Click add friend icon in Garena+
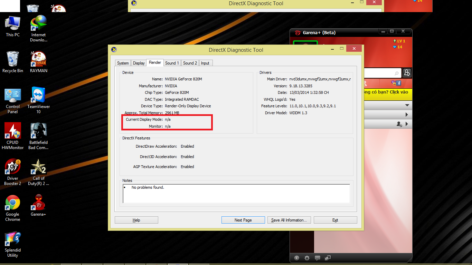 [x=407, y=73]
